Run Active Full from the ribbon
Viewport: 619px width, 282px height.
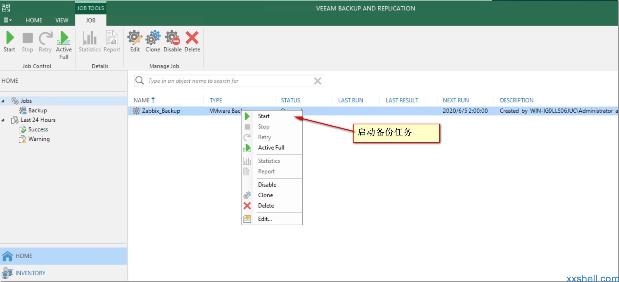[64, 45]
